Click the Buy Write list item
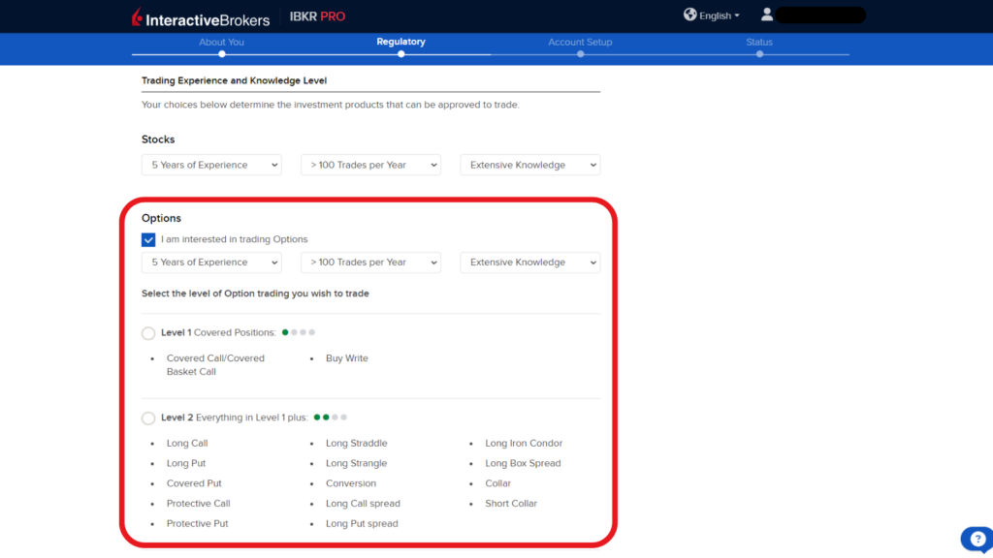Screen dimensions: 993x558 click(x=346, y=358)
